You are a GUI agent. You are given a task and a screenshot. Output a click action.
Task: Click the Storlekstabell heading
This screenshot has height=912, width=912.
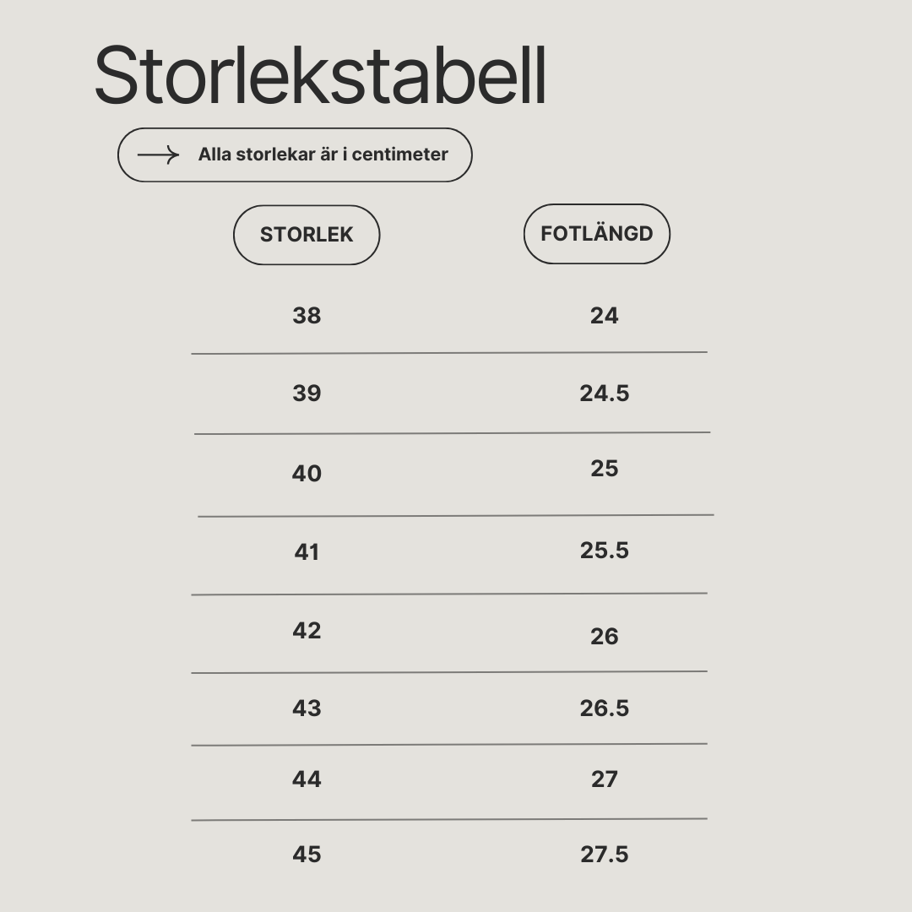point(320,76)
